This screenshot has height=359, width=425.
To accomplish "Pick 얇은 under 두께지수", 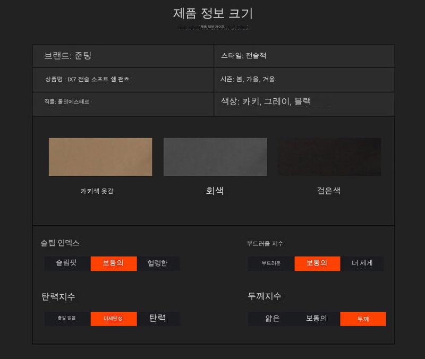I will 272,319.
